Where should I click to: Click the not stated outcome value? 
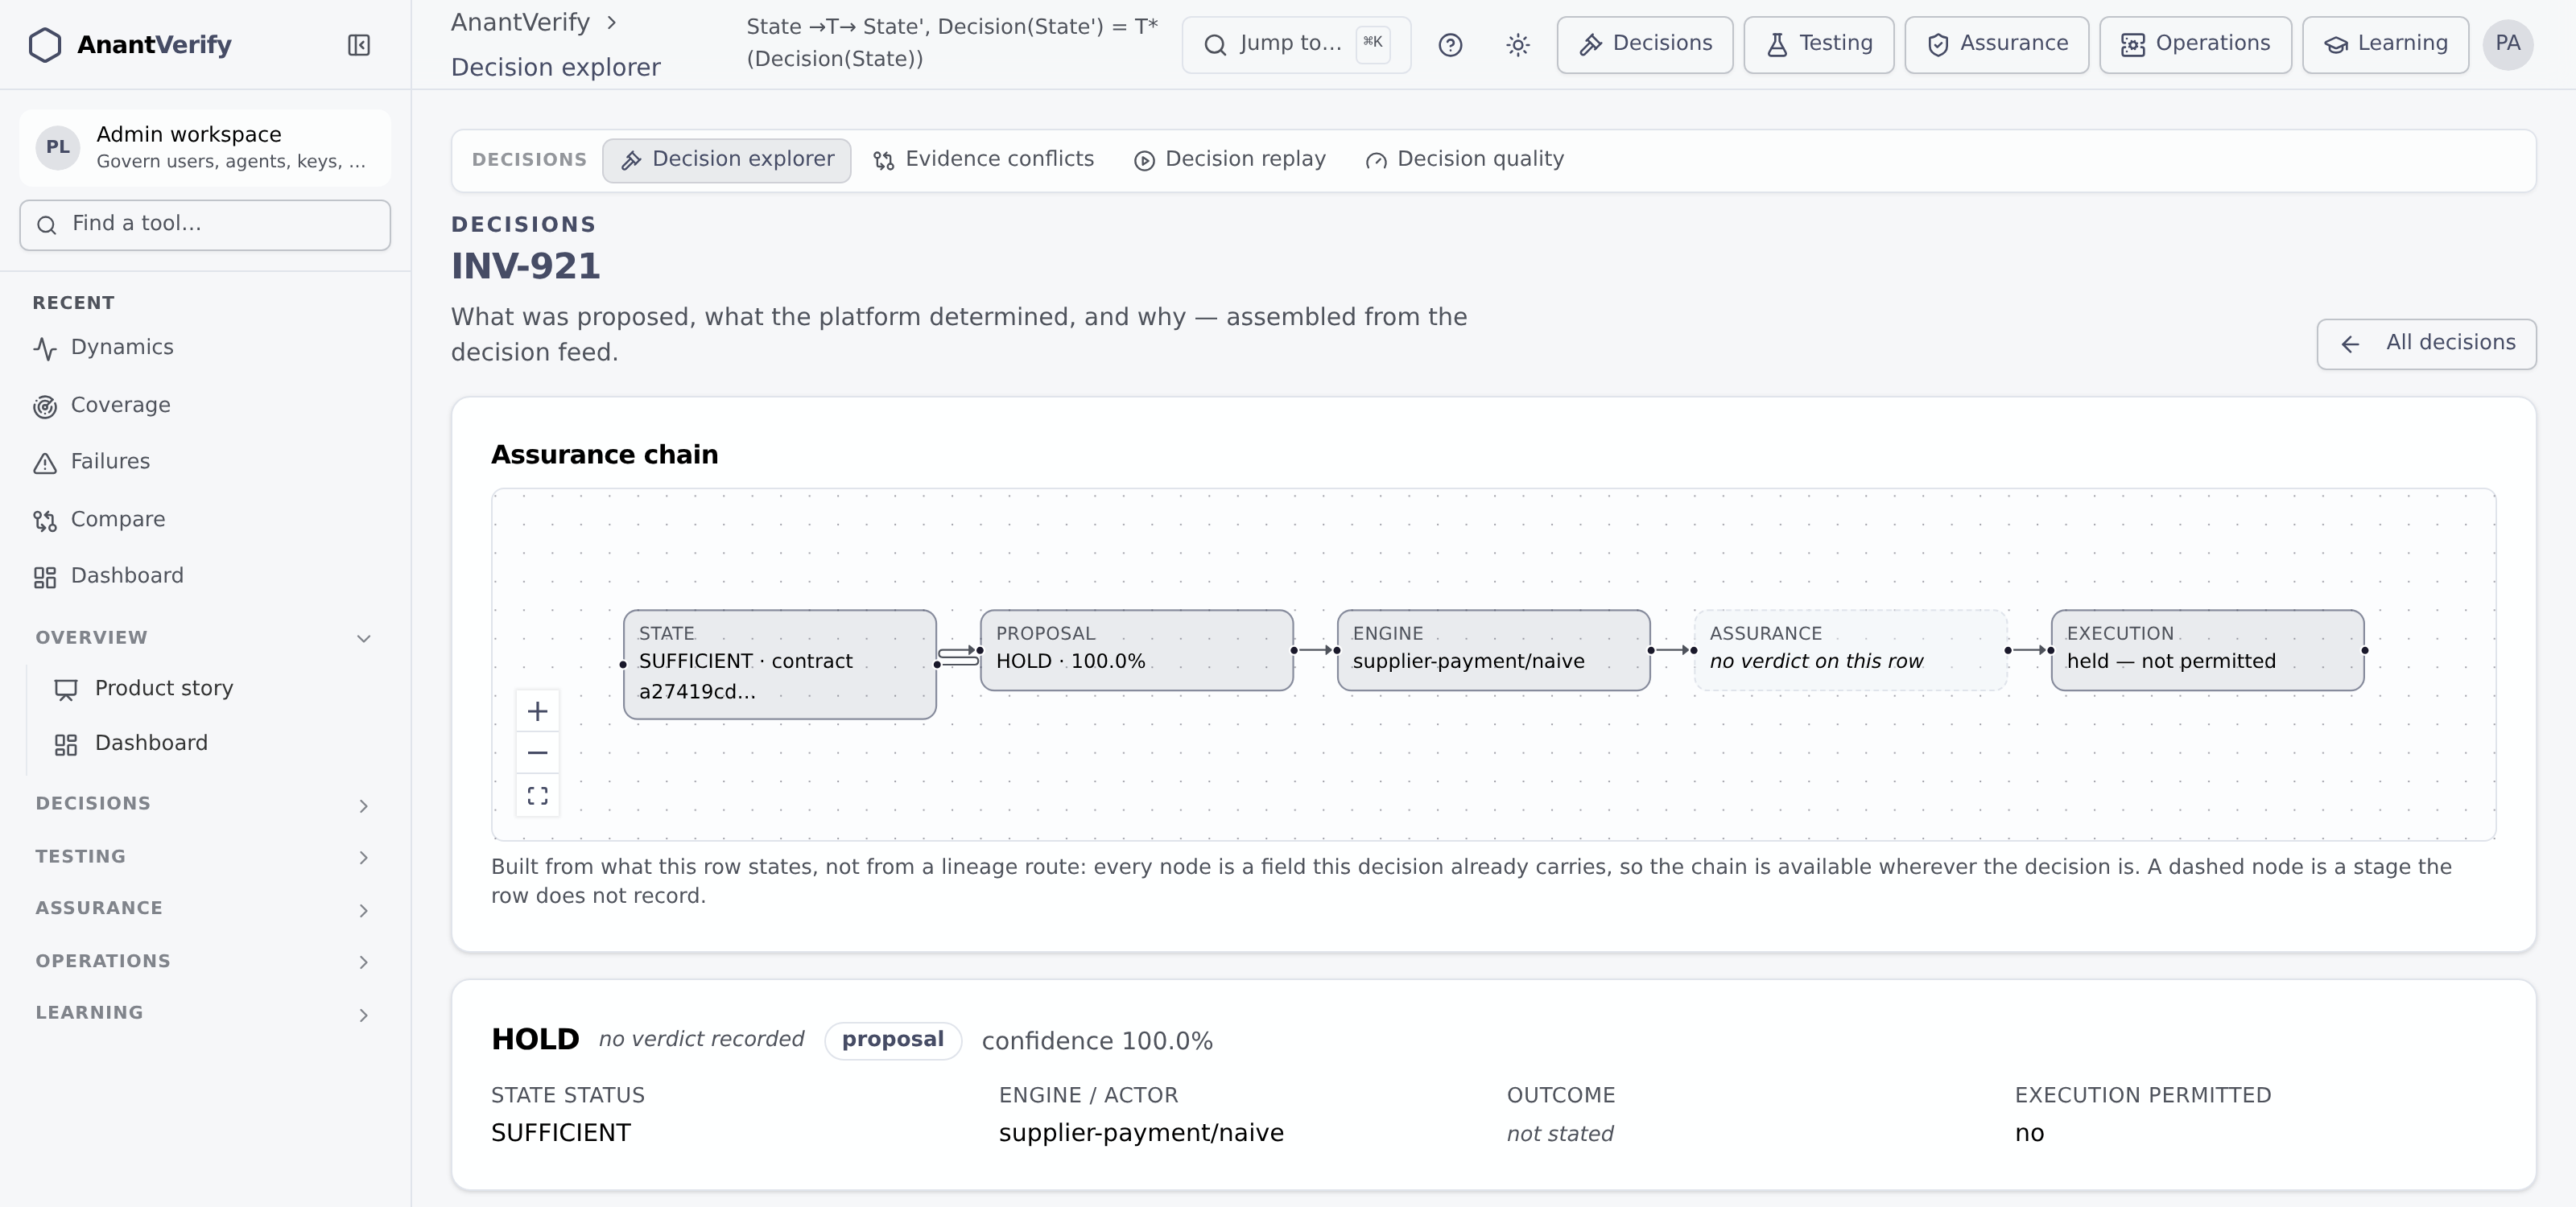[1560, 1134]
